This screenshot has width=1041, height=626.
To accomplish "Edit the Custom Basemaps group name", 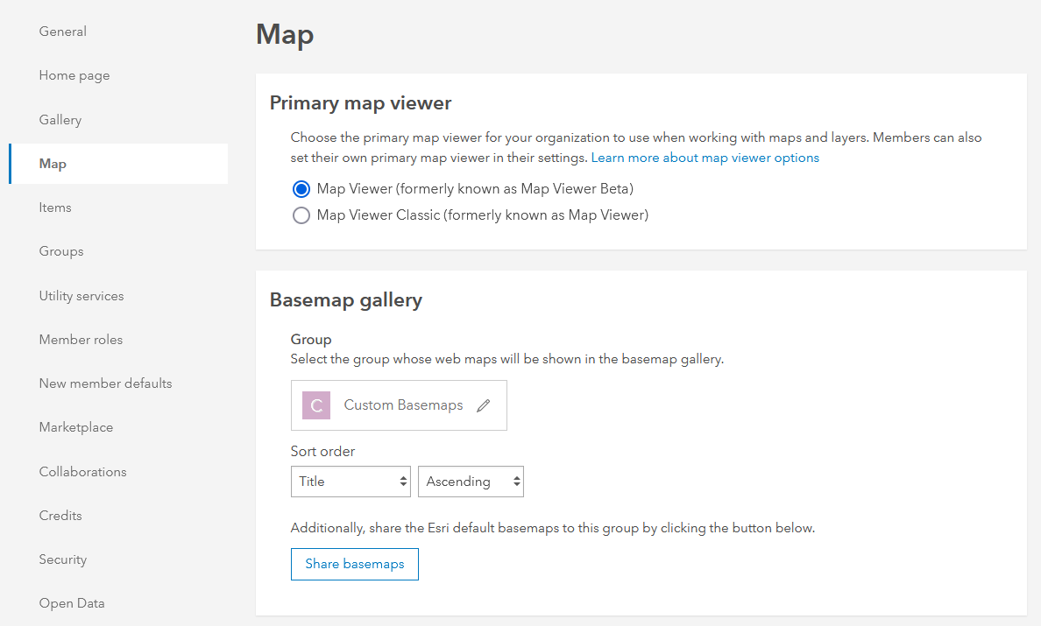I will (484, 404).
